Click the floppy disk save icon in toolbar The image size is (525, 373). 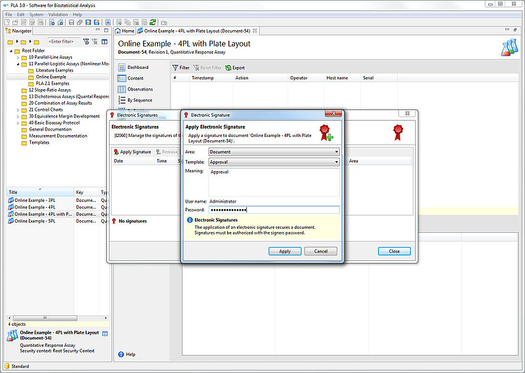(72, 22)
